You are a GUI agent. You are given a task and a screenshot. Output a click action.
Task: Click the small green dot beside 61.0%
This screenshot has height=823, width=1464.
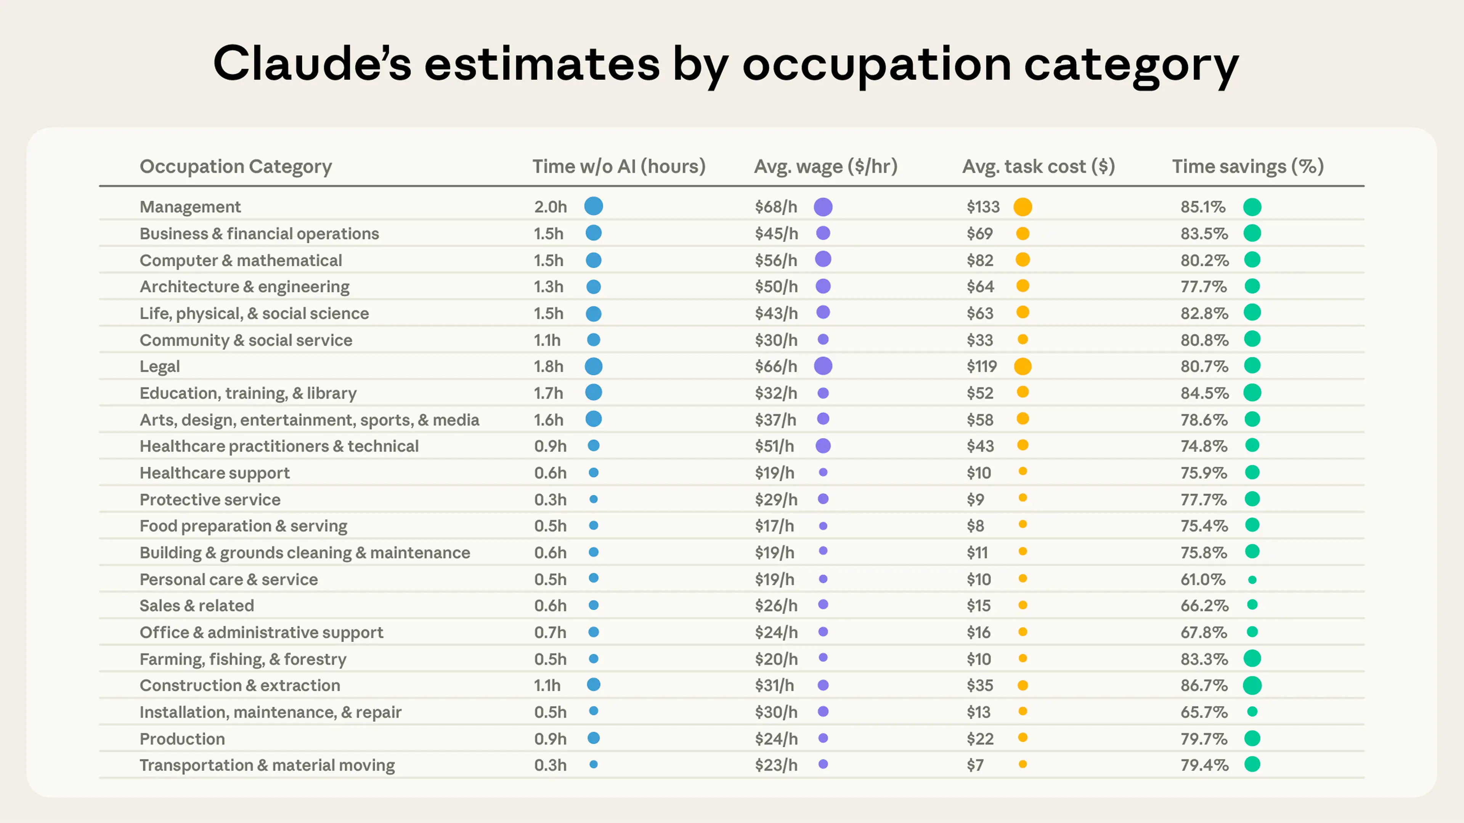[x=1252, y=580]
